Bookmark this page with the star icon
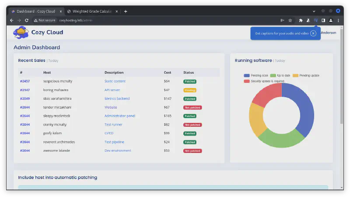The height and width of the screenshot is (197, 350). pos(290,20)
